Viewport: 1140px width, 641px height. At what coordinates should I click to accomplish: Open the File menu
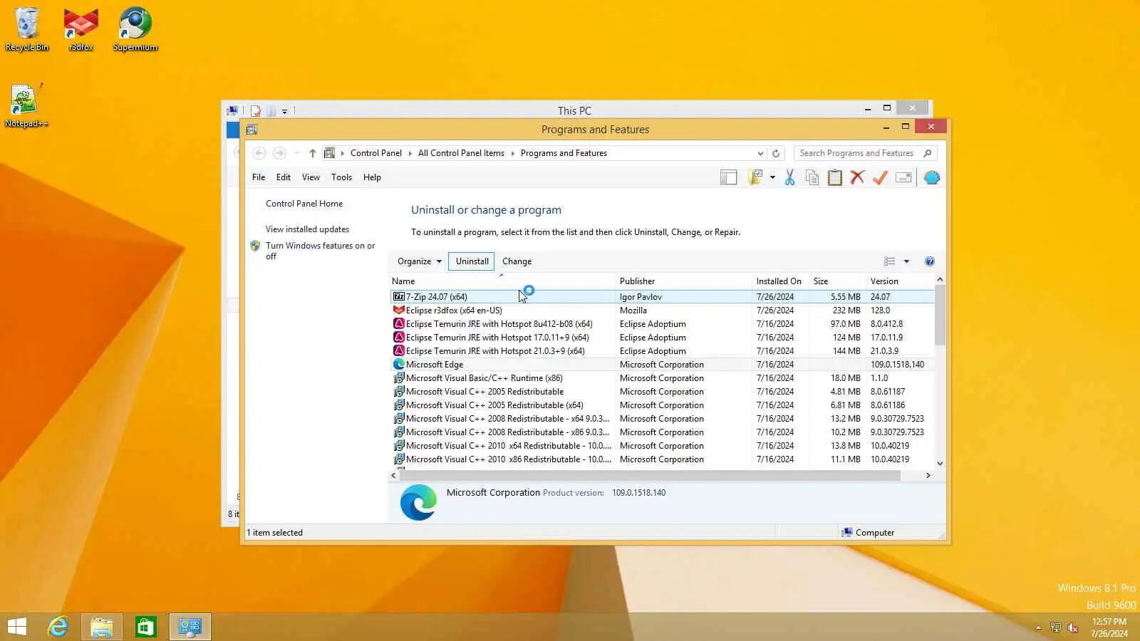(259, 177)
